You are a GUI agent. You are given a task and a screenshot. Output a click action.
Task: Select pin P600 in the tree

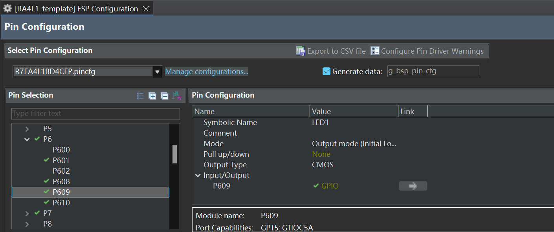tap(61, 150)
